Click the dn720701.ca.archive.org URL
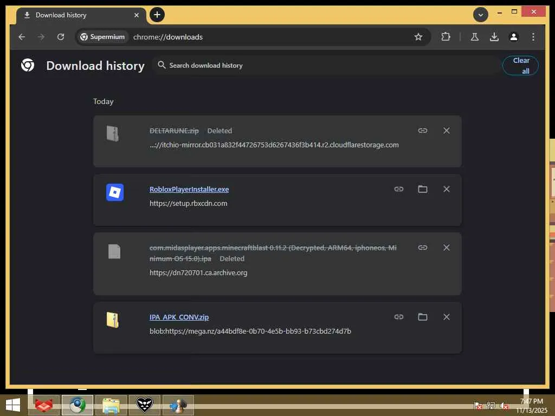Screen dimensions: 555x416 [x=198, y=273]
